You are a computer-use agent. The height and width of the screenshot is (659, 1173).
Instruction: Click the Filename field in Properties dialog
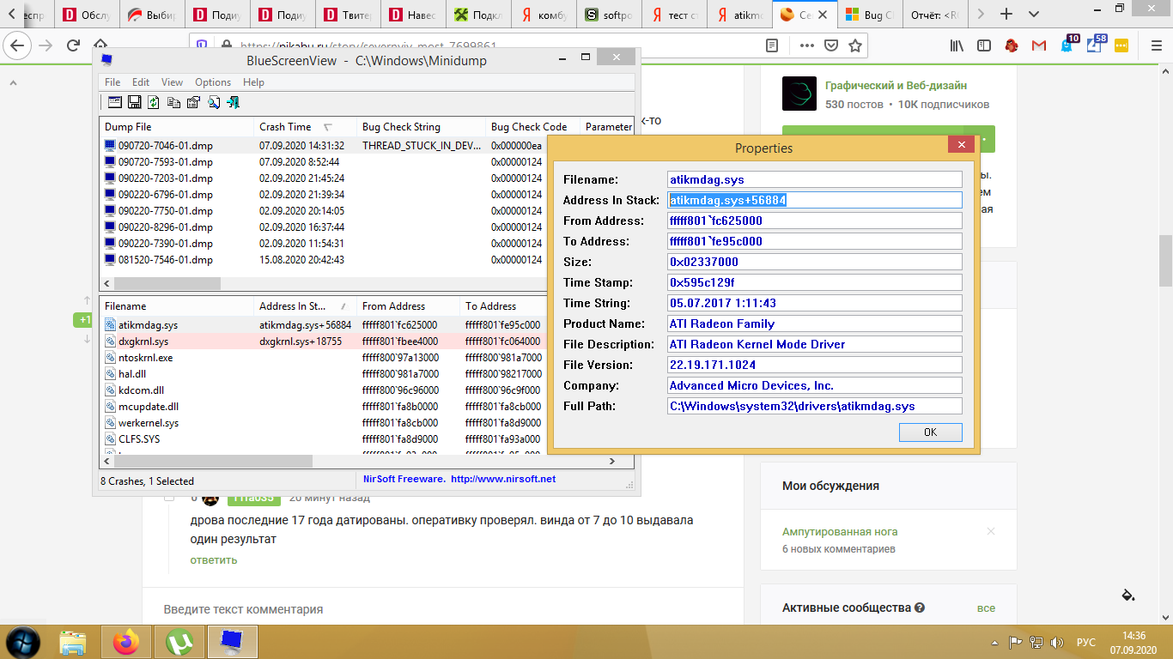click(815, 179)
